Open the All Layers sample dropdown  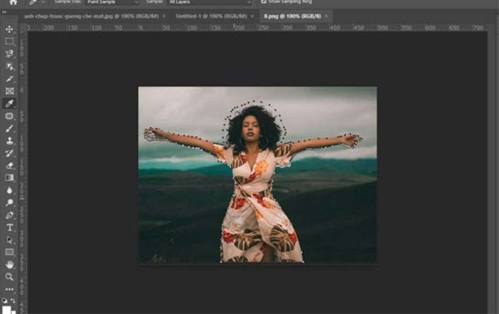click(x=209, y=2)
